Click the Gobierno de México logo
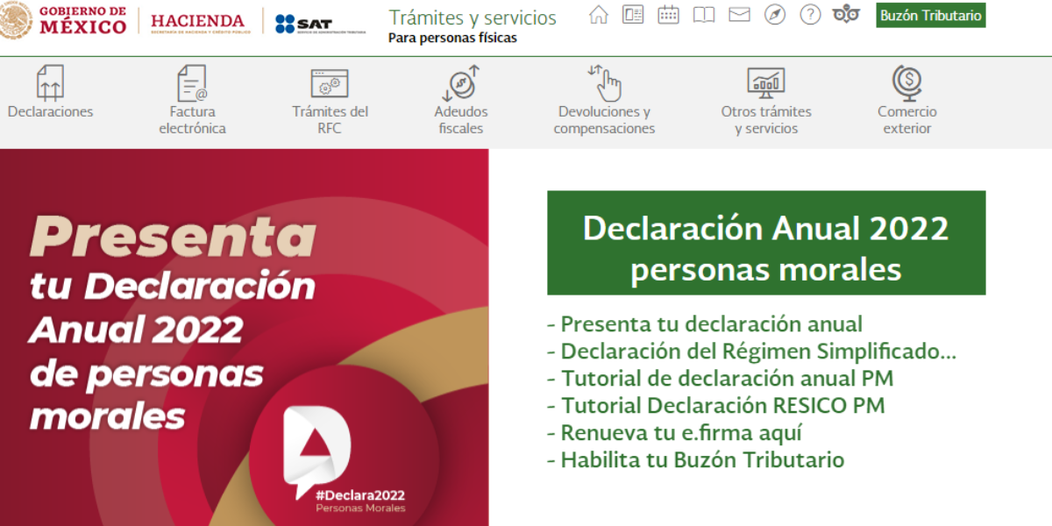 (63, 21)
